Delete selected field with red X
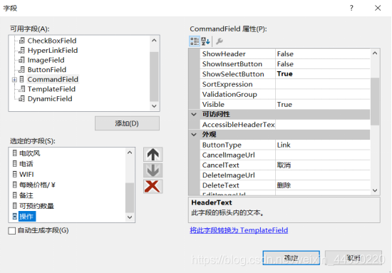Viewport: 392px width, 273px height. click(153, 186)
